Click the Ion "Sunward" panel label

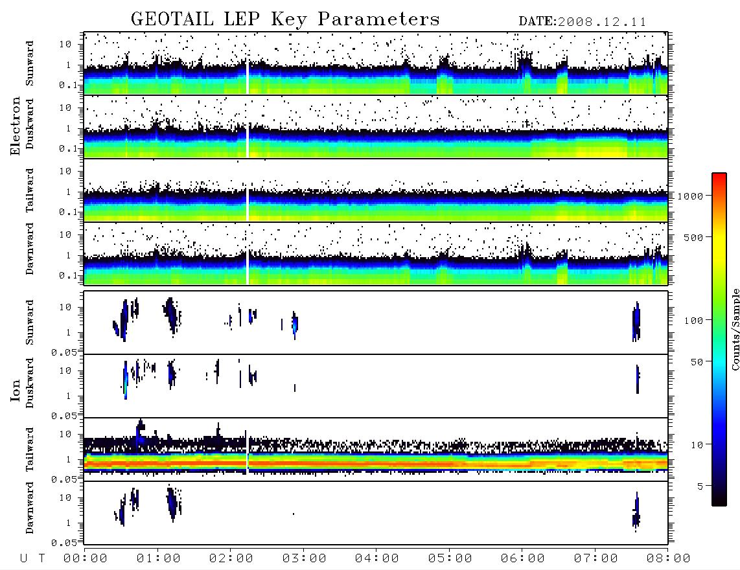(x=30, y=323)
